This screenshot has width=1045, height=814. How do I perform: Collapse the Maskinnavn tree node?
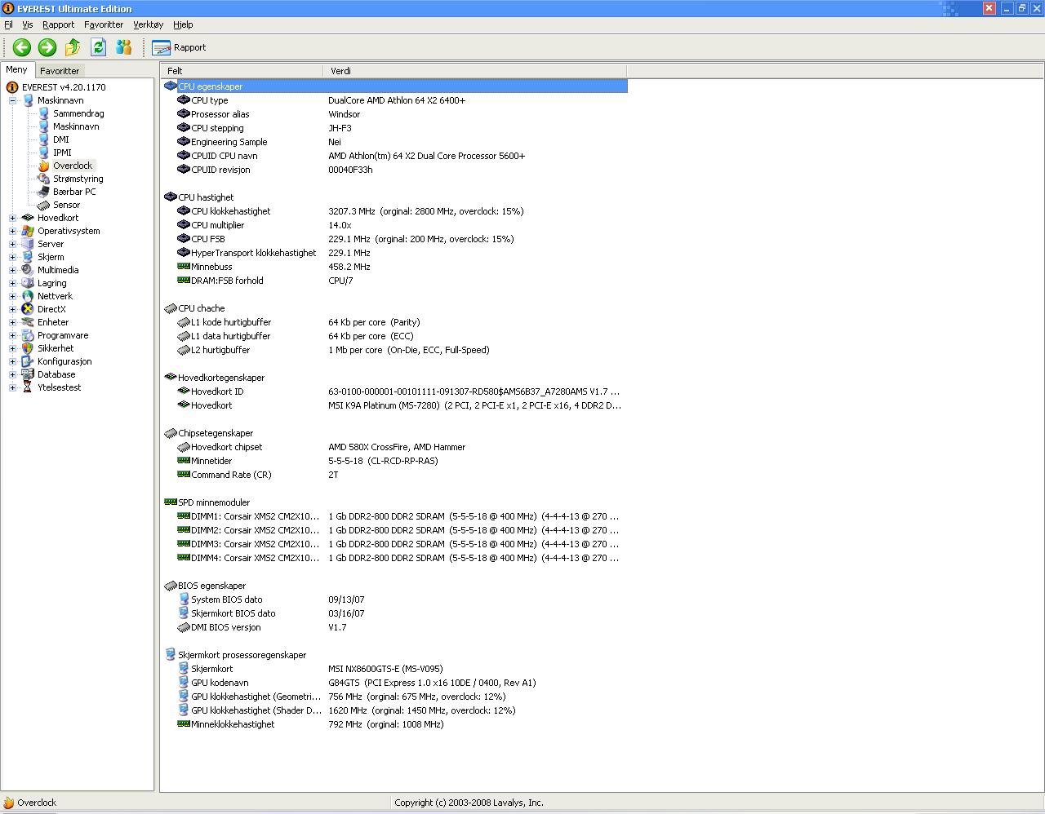tap(12, 100)
